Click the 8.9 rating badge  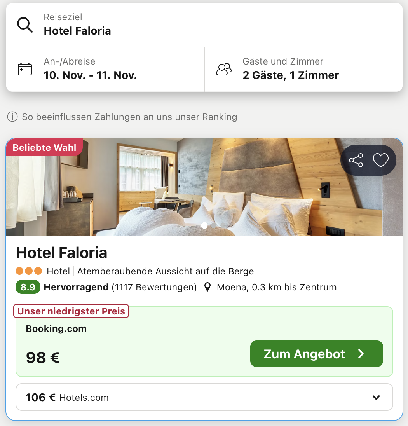[28, 287]
